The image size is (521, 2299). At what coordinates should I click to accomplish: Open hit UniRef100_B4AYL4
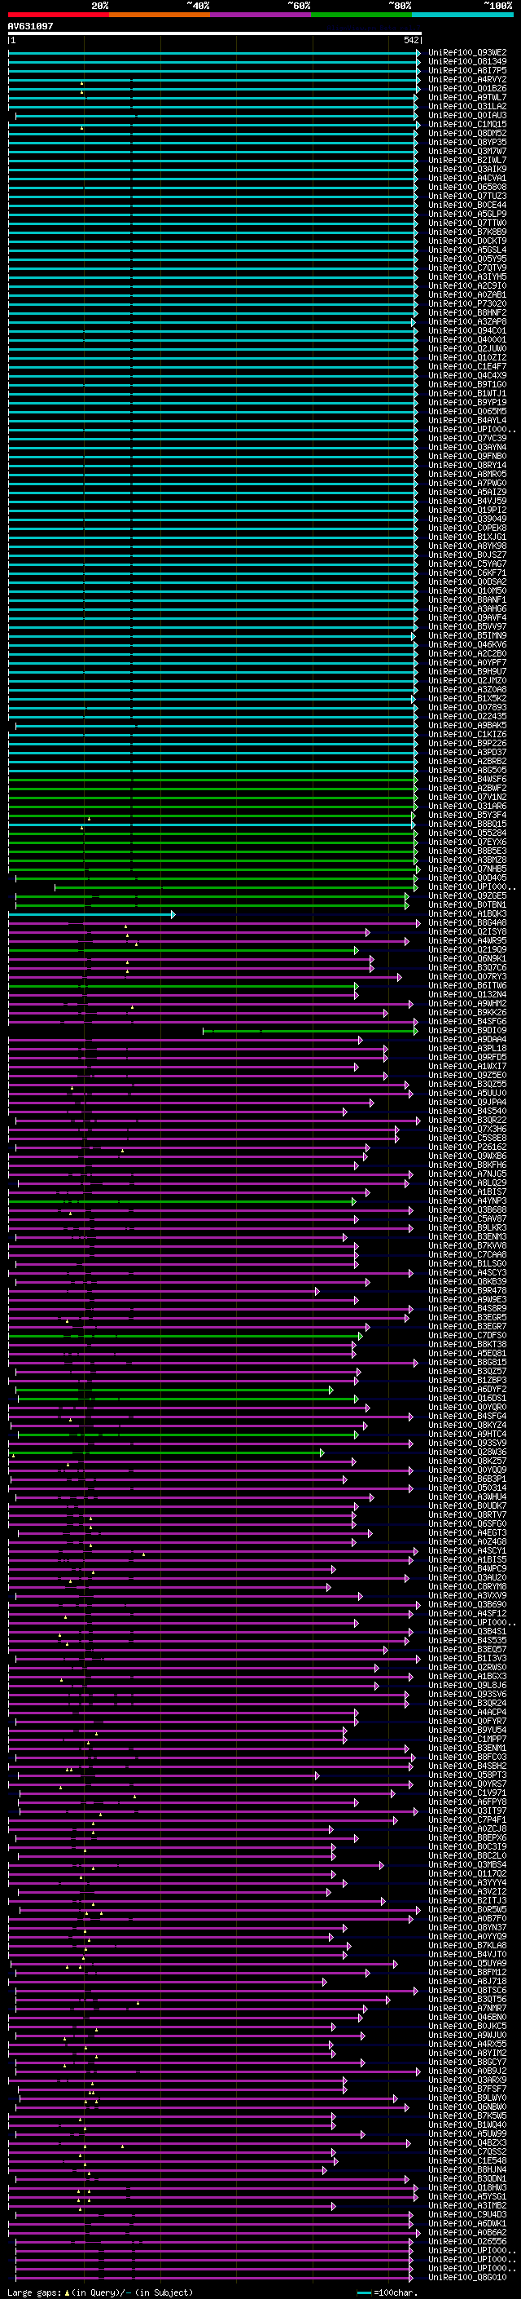[467, 420]
